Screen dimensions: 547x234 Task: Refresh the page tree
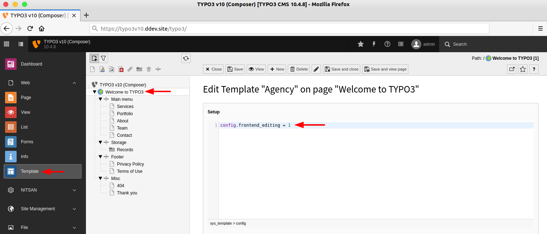186,58
